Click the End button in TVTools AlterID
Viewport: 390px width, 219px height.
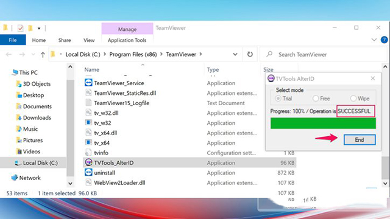click(x=360, y=140)
